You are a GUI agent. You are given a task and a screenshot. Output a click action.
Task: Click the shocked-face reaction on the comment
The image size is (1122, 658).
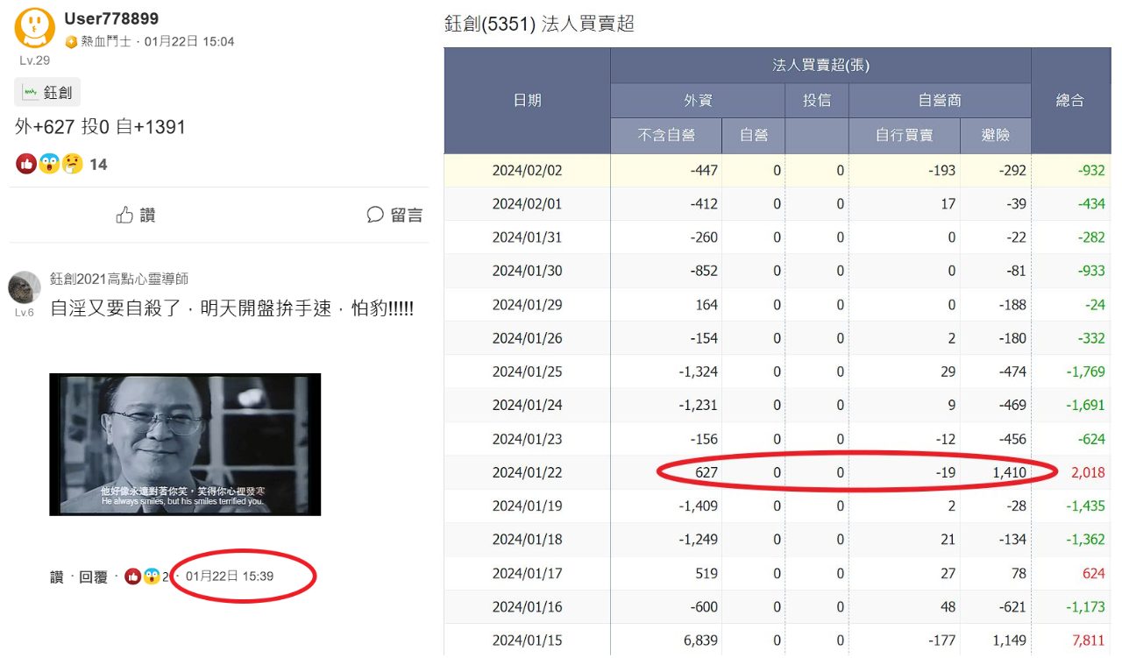(152, 577)
